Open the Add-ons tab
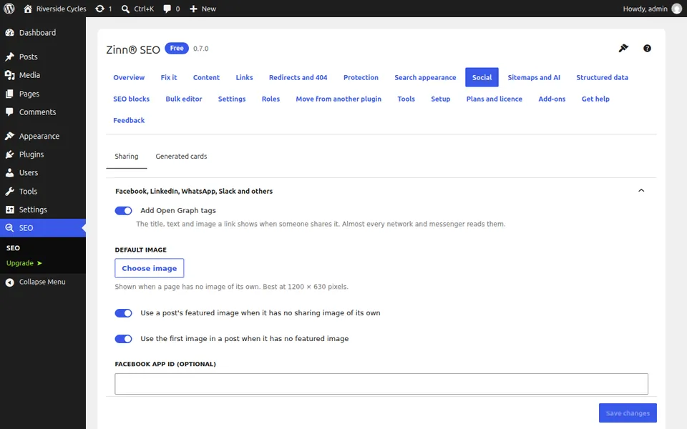Viewport: 687px width, 429px height. (552, 99)
